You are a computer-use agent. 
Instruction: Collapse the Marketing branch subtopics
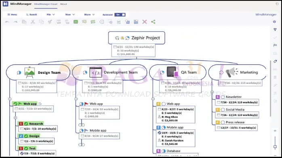[x=212, y=92]
